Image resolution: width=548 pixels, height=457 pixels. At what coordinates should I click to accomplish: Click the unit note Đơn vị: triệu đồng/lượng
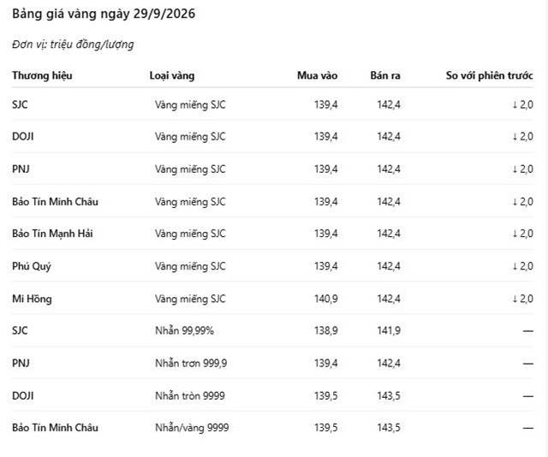(73, 45)
